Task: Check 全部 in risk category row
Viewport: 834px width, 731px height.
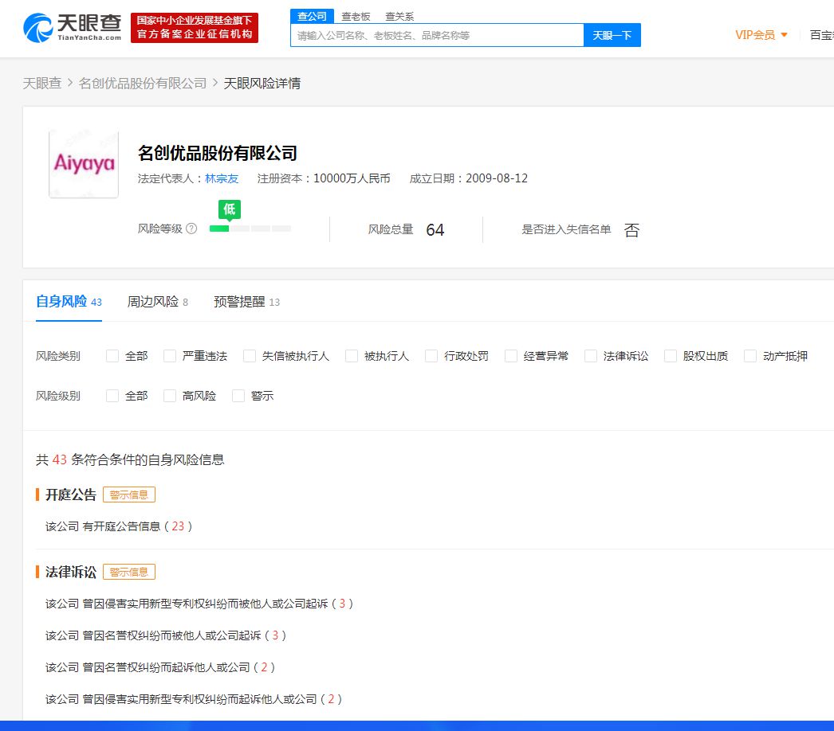Action: click(112, 356)
